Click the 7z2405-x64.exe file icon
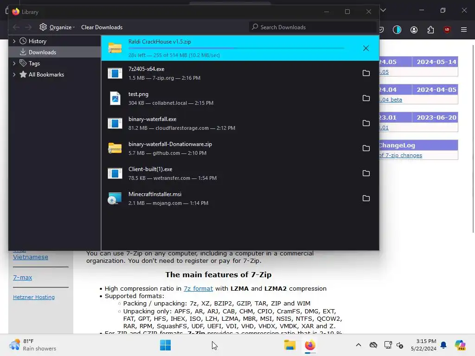 click(x=115, y=73)
